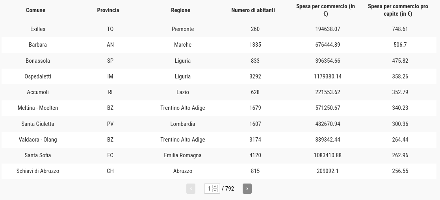Increment page number with up stepper arrow
440x200 pixels.
click(x=215, y=187)
